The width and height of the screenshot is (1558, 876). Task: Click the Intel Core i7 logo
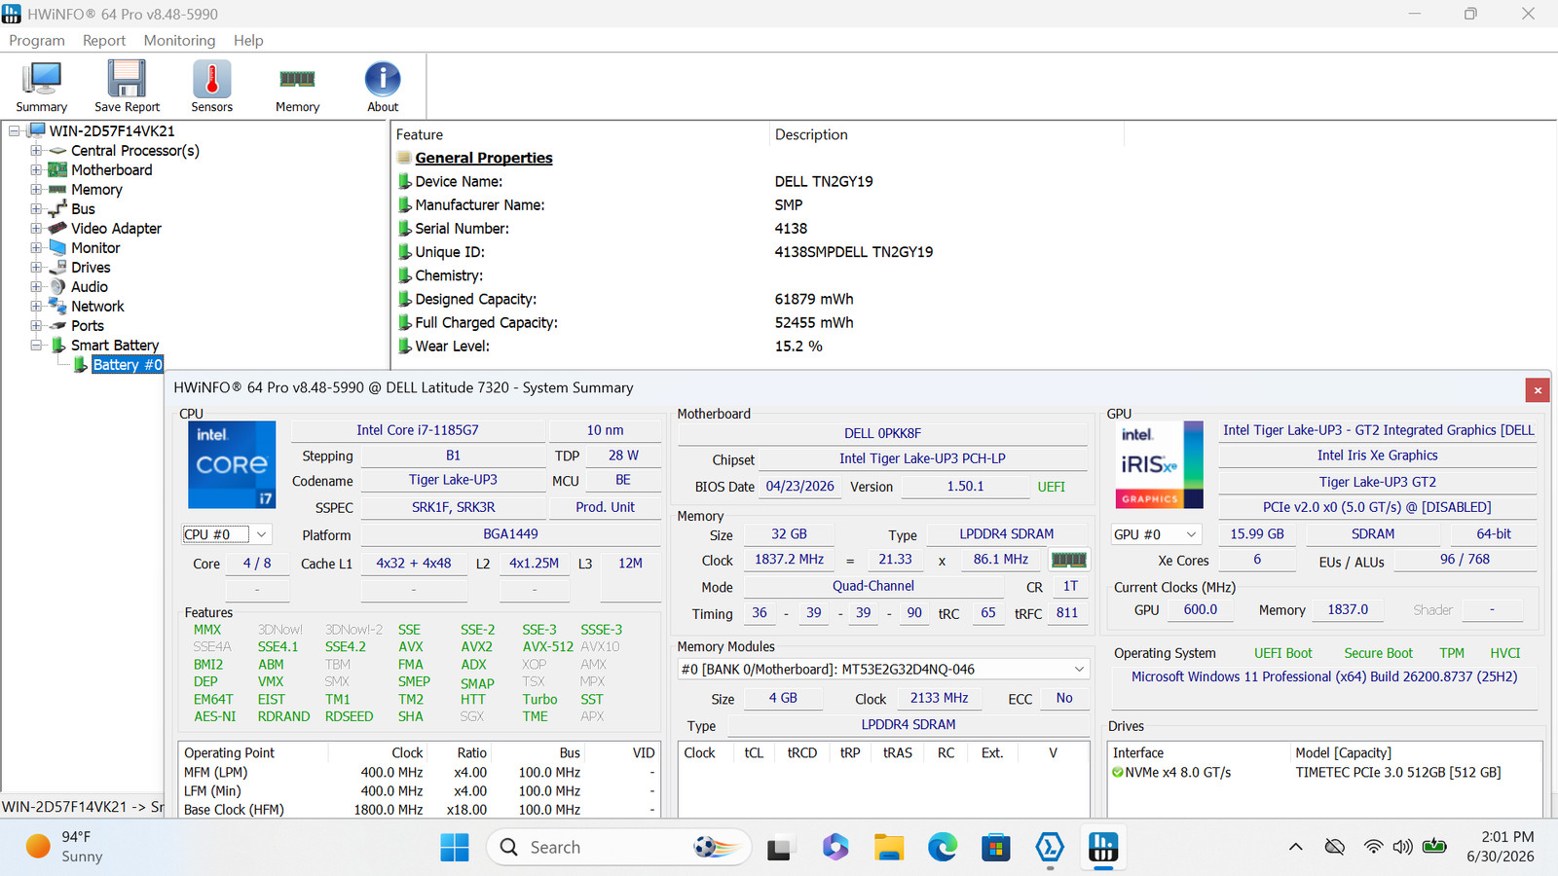pos(232,464)
